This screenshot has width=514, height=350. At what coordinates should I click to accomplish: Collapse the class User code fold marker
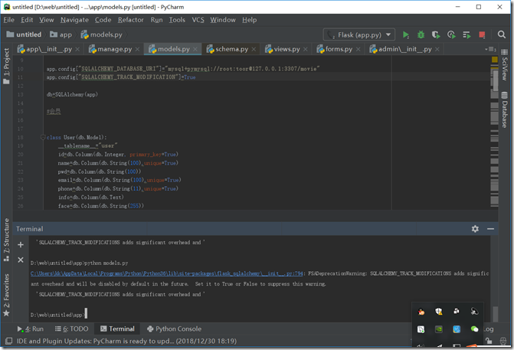pyautogui.click(x=43, y=137)
